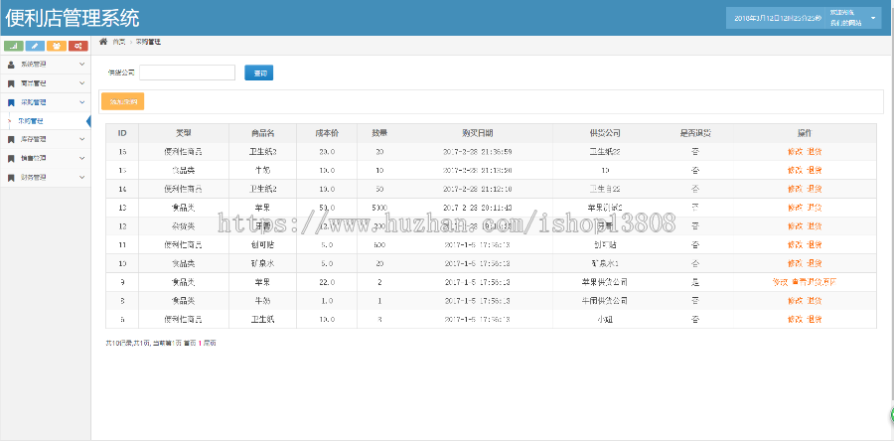The height and width of the screenshot is (441, 894).
Task: Expand the 商品管理 menu chevron
Action: (81, 83)
